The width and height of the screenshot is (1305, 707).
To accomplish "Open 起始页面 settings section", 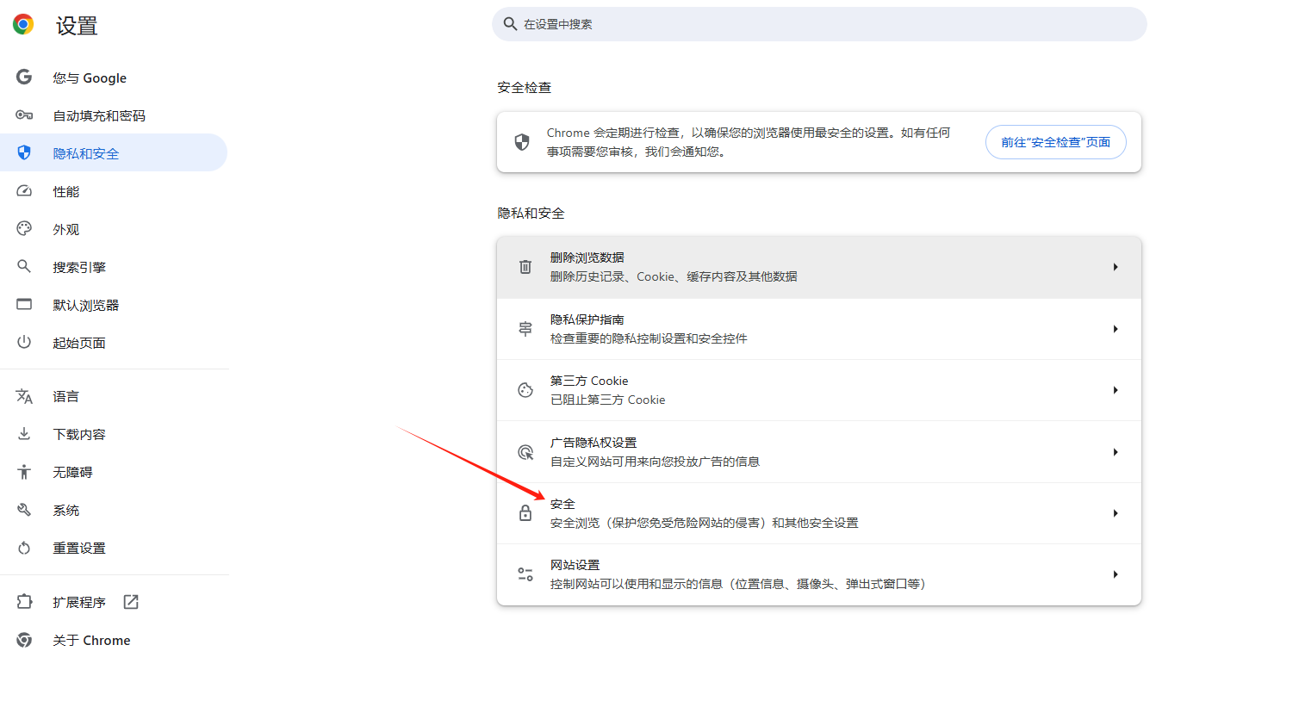I will [x=114, y=343].
